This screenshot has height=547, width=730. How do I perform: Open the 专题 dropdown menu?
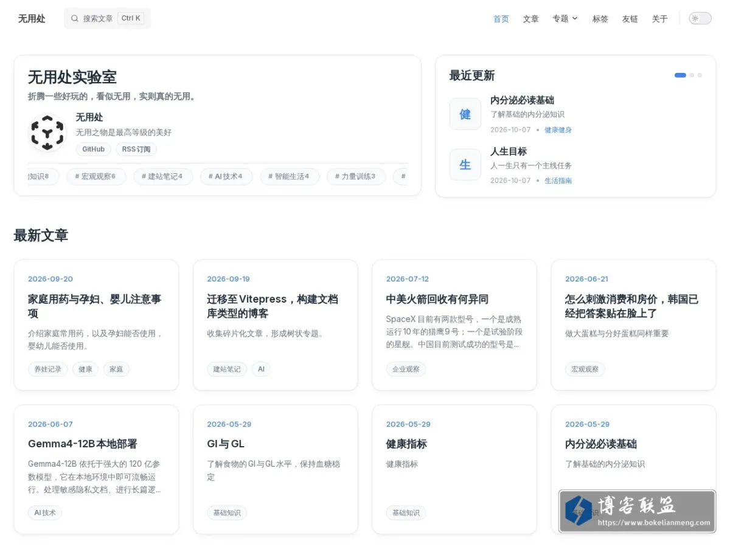(565, 18)
